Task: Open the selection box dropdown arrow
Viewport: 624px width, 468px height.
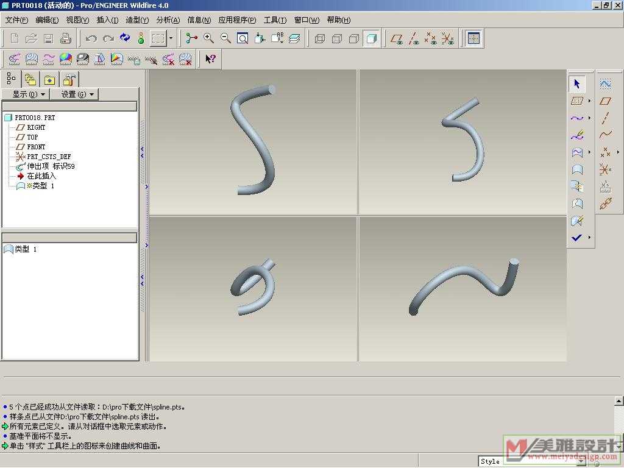Action: tap(171, 38)
